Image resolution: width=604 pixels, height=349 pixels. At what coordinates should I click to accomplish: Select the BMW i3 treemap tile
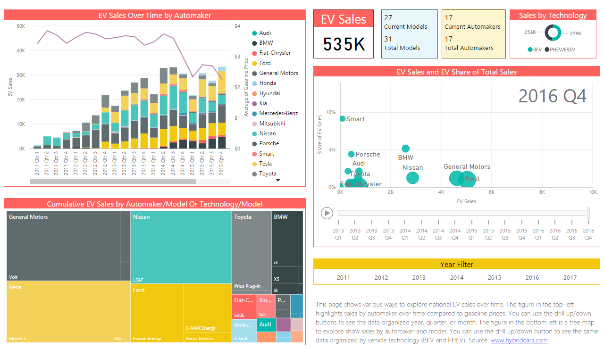pyautogui.click(x=287, y=239)
